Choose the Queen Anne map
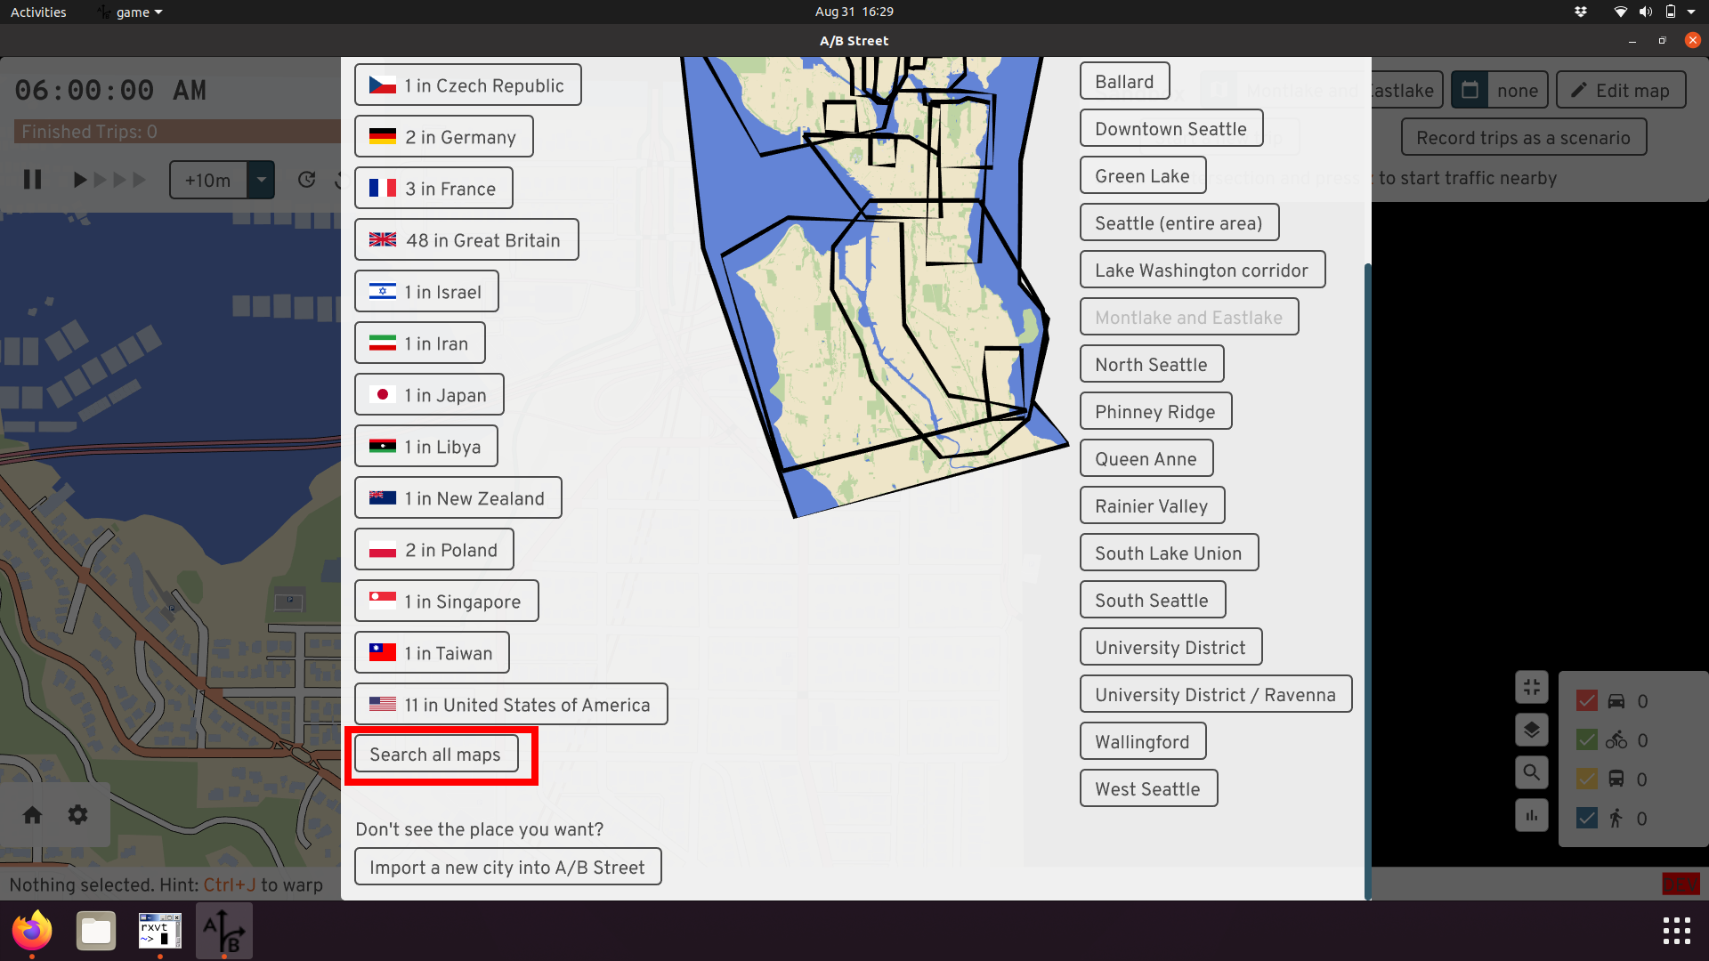The width and height of the screenshot is (1709, 961). tap(1146, 458)
